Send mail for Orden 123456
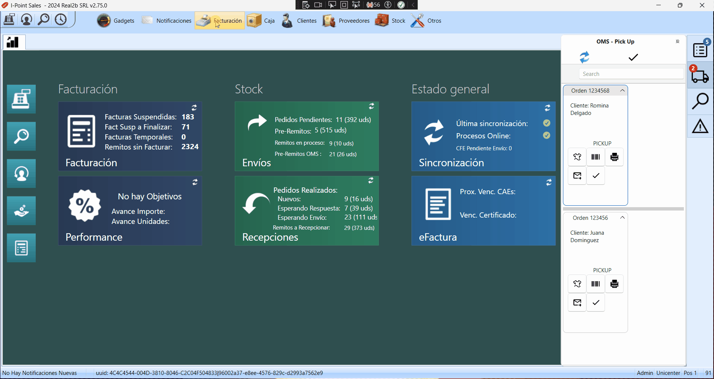 pyautogui.click(x=577, y=302)
